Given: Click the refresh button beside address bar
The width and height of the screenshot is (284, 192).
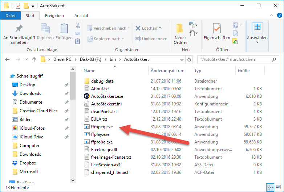Looking at the screenshot, I should (x=189, y=59).
